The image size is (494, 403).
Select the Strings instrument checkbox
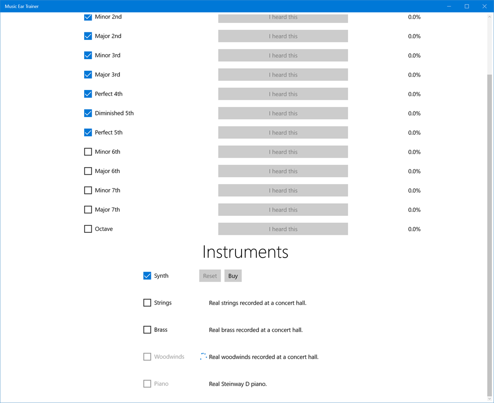coord(147,302)
